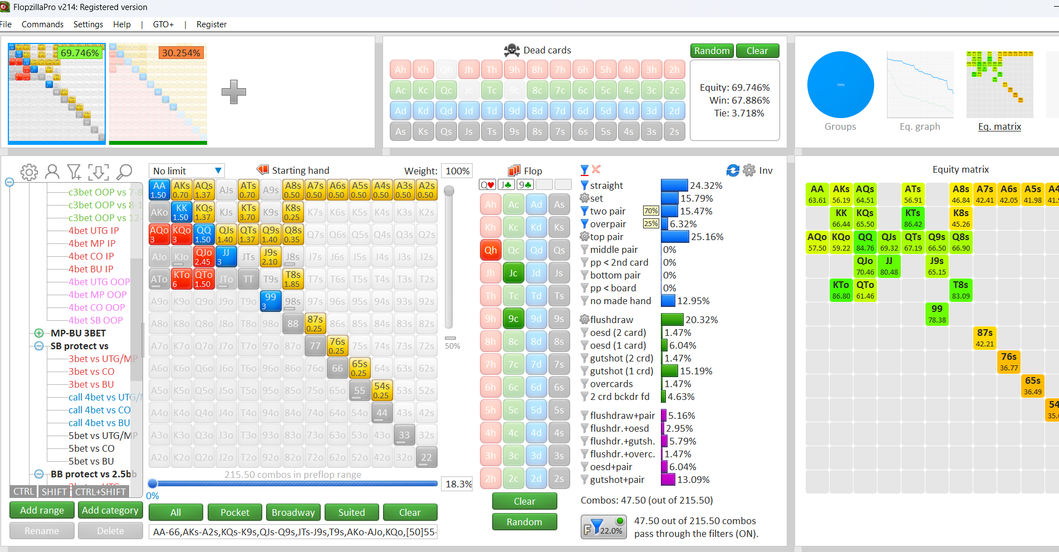
Task: Toggle the flushdraw+pair filter funnel
Action: [585, 416]
